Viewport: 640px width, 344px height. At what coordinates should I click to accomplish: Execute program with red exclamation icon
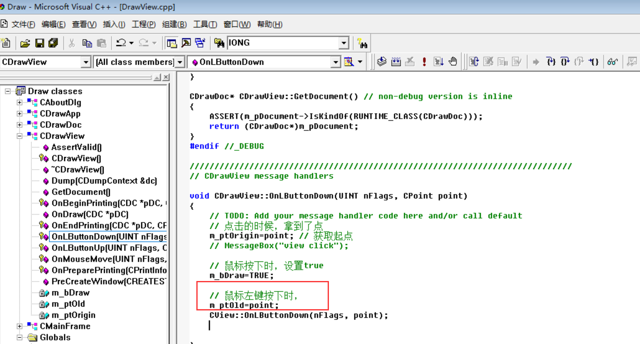point(424,62)
